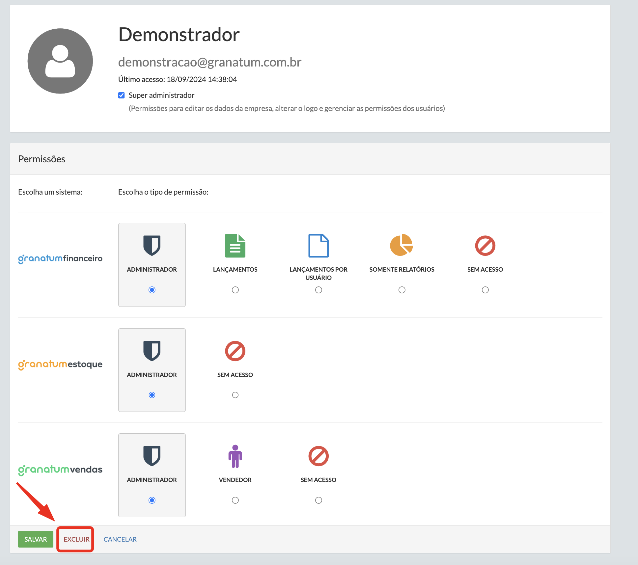
Task: Click the Sem Acesso prohibited icon for vendas
Action: pos(319,456)
